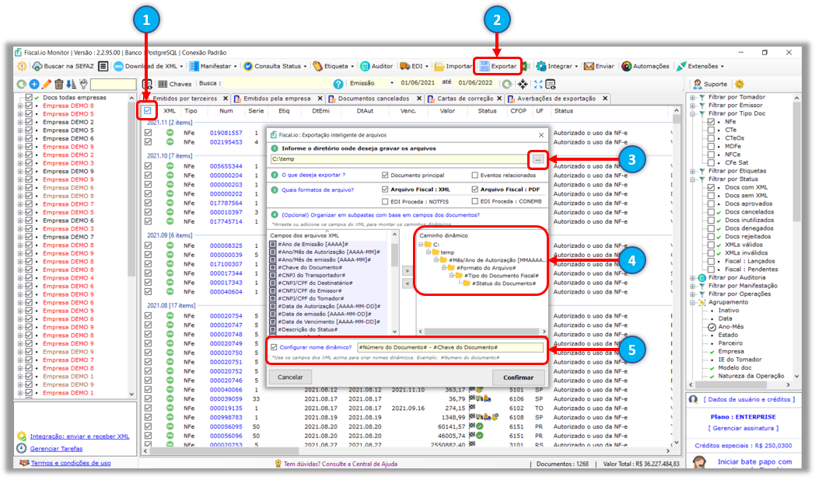Viewport: 815px width, 480px height.
Task: Click the browse directory ... button
Action: (538, 159)
